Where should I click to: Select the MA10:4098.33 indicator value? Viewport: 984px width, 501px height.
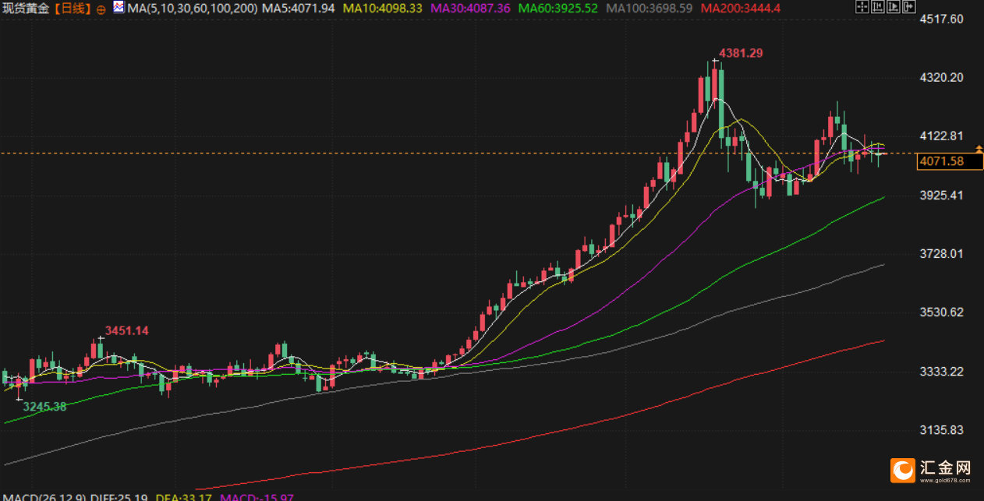(x=383, y=8)
